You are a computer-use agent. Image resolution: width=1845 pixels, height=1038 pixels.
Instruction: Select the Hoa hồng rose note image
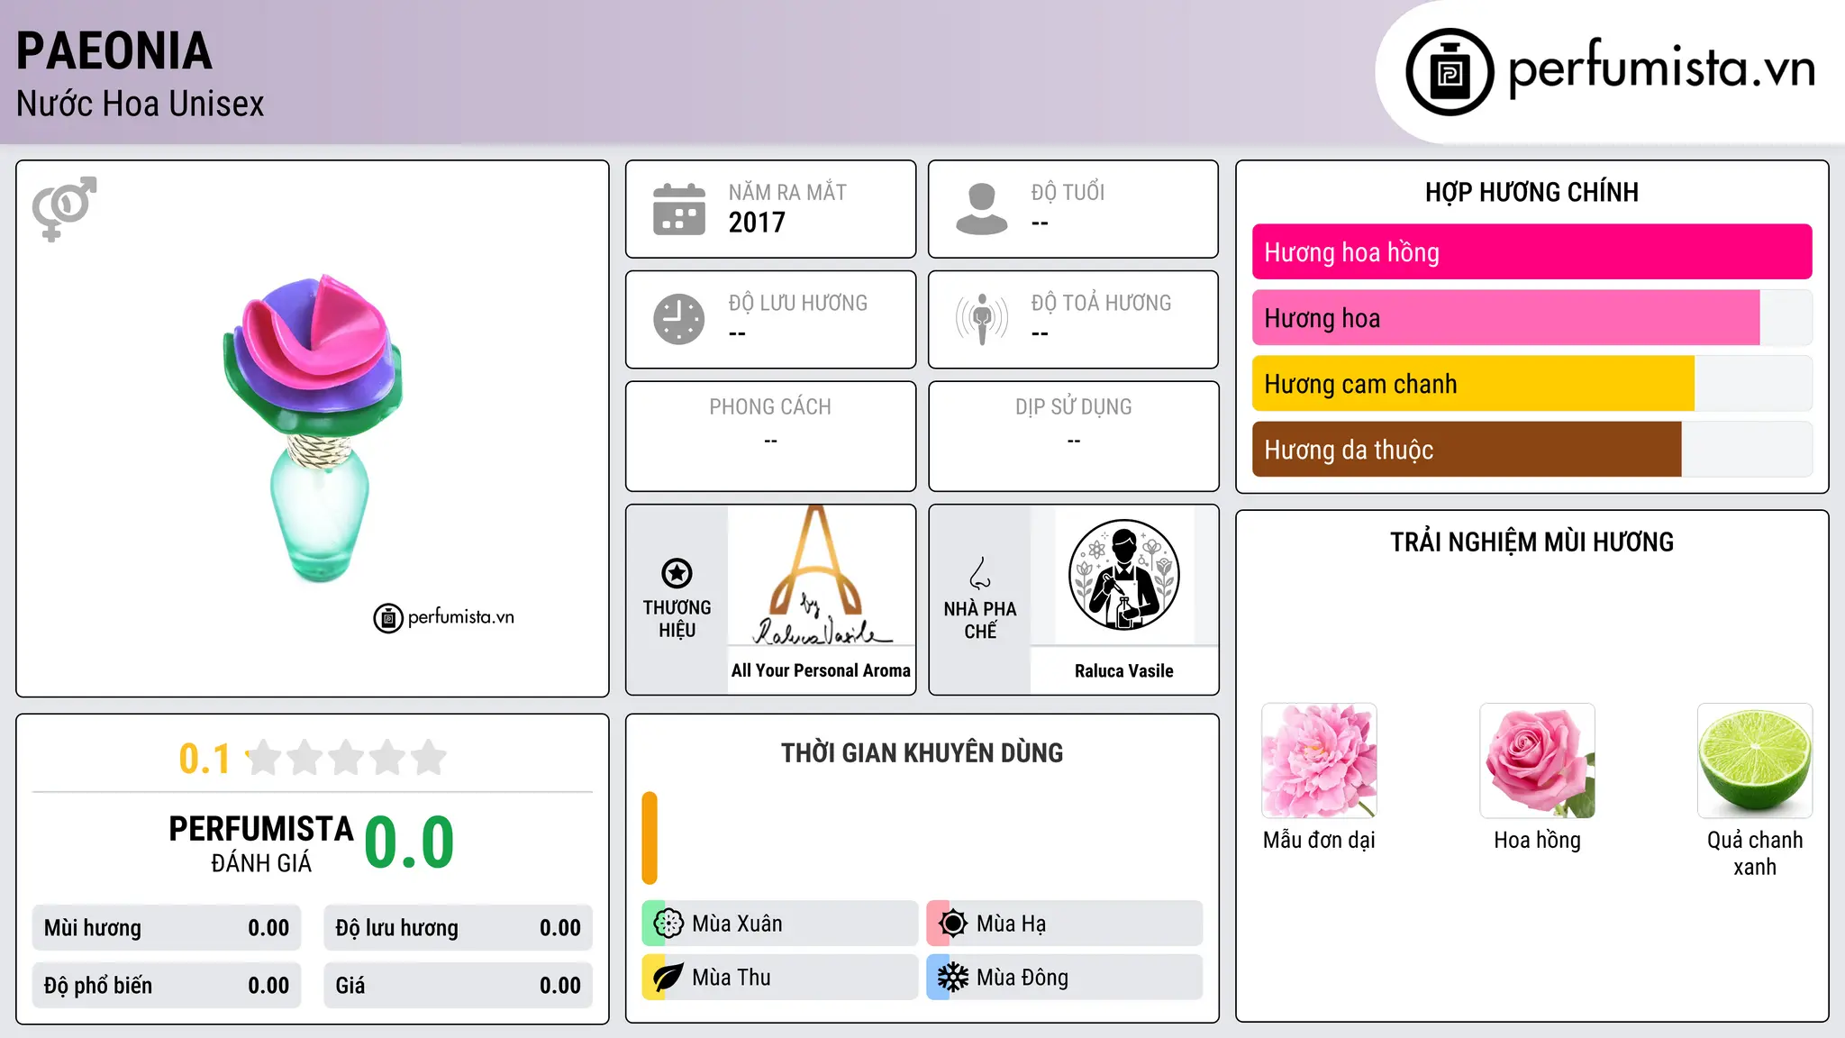point(1537,760)
